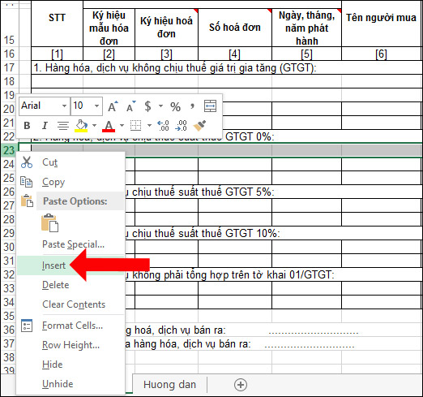Viewport: 423px width, 397px height.
Task: Select Unhide in the context menu
Action: point(70,384)
